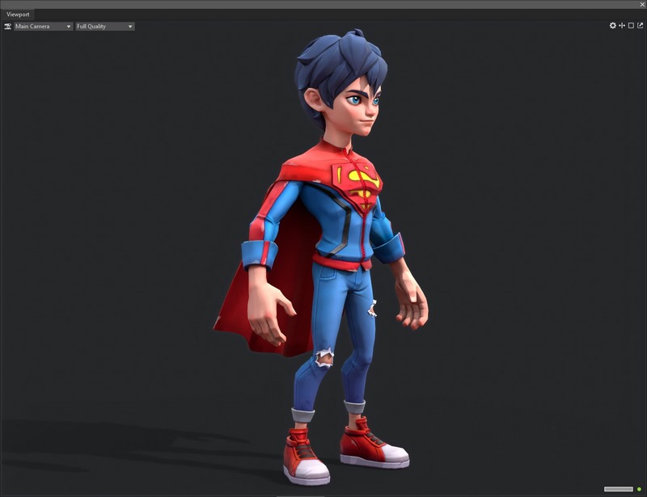Select the red sneaker nearest the cape

click(x=304, y=459)
